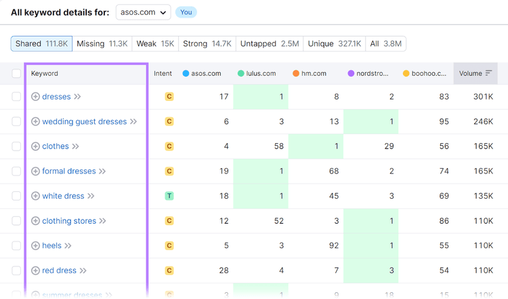The height and width of the screenshot is (299, 508).
Task: Open the red dress keyword link
Action: pos(60,271)
